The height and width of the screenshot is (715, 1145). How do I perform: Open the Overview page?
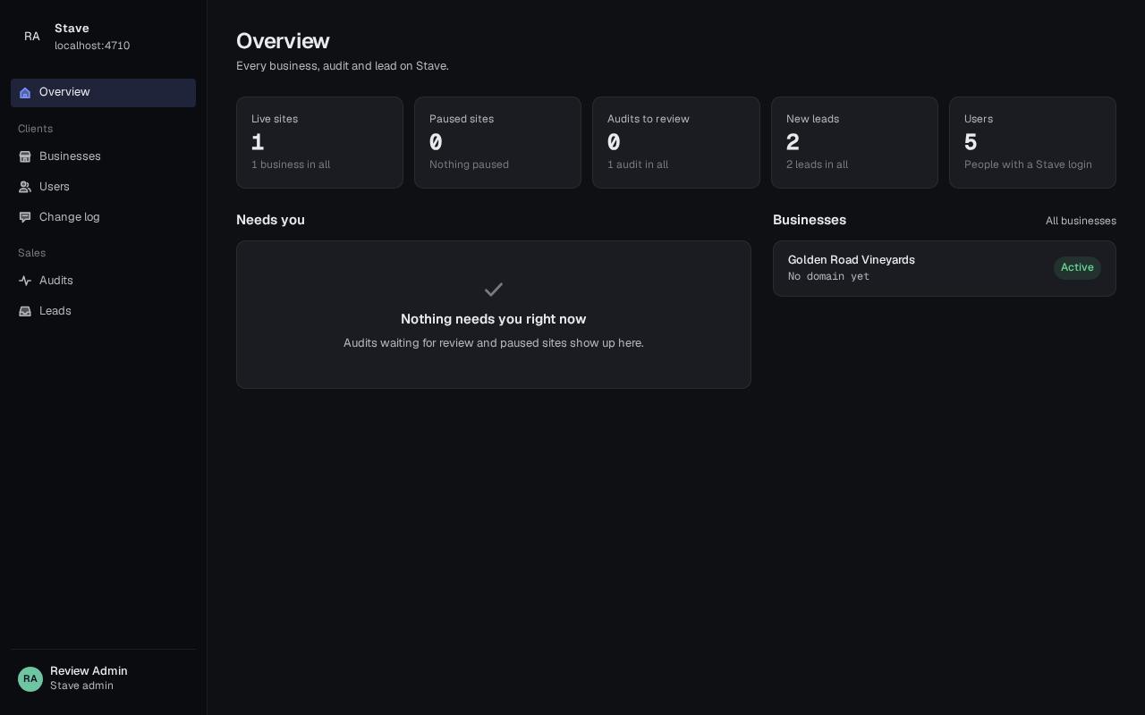[103, 93]
